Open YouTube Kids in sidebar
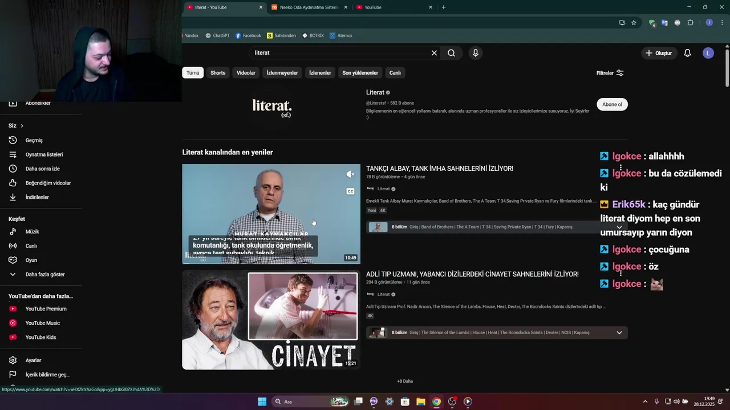Image resolution: width=730 pixels, height=410 pixels. 41,337
